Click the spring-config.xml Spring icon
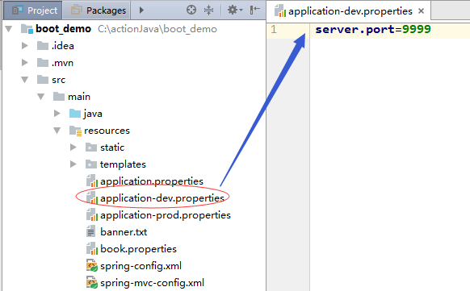The height and width of the screenshot is (291, 470). [92, 265]
